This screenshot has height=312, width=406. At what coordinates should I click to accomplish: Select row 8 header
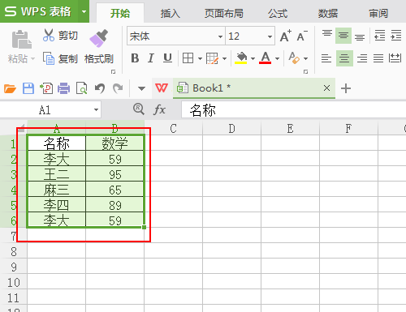(14, 251)
